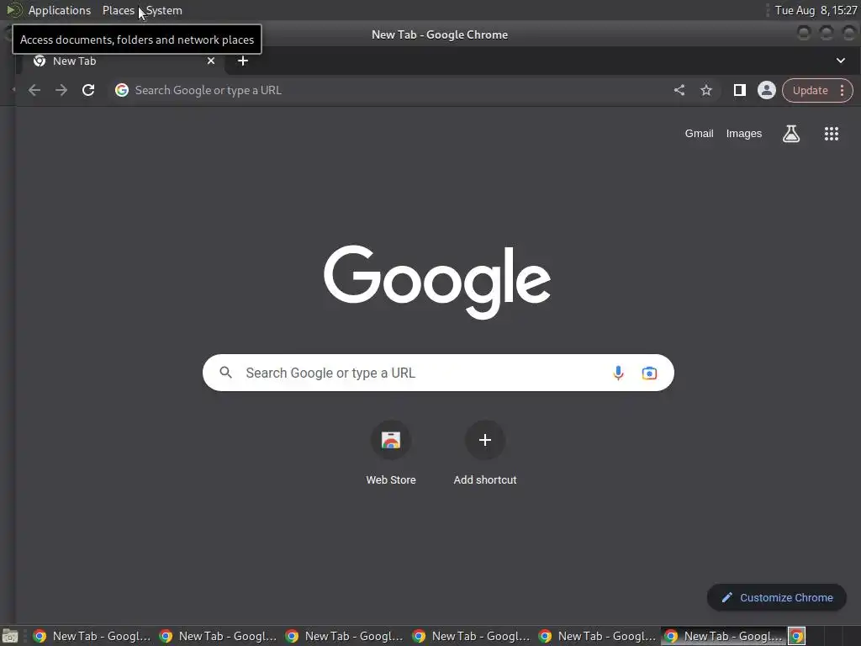Select the highlighted New Tab taskbar entry
Viewport: 861px width, 646px height.
[723, 636]
